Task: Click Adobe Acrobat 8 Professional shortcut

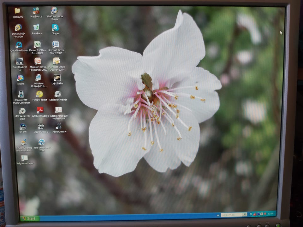Action: pos(58,110)
